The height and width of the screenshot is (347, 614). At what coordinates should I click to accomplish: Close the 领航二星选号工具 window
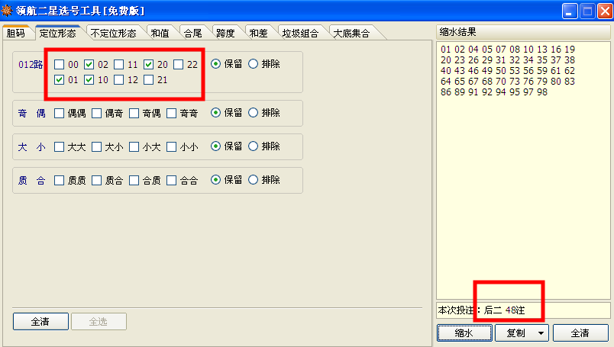[605, 11]
